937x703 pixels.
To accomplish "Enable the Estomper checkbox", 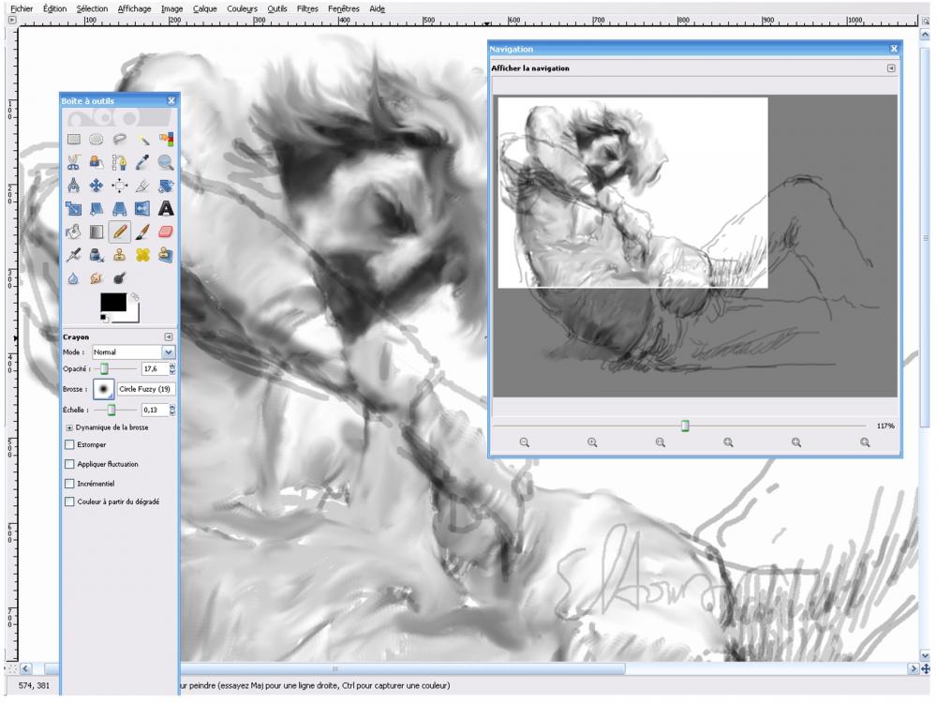I will 69,444.
